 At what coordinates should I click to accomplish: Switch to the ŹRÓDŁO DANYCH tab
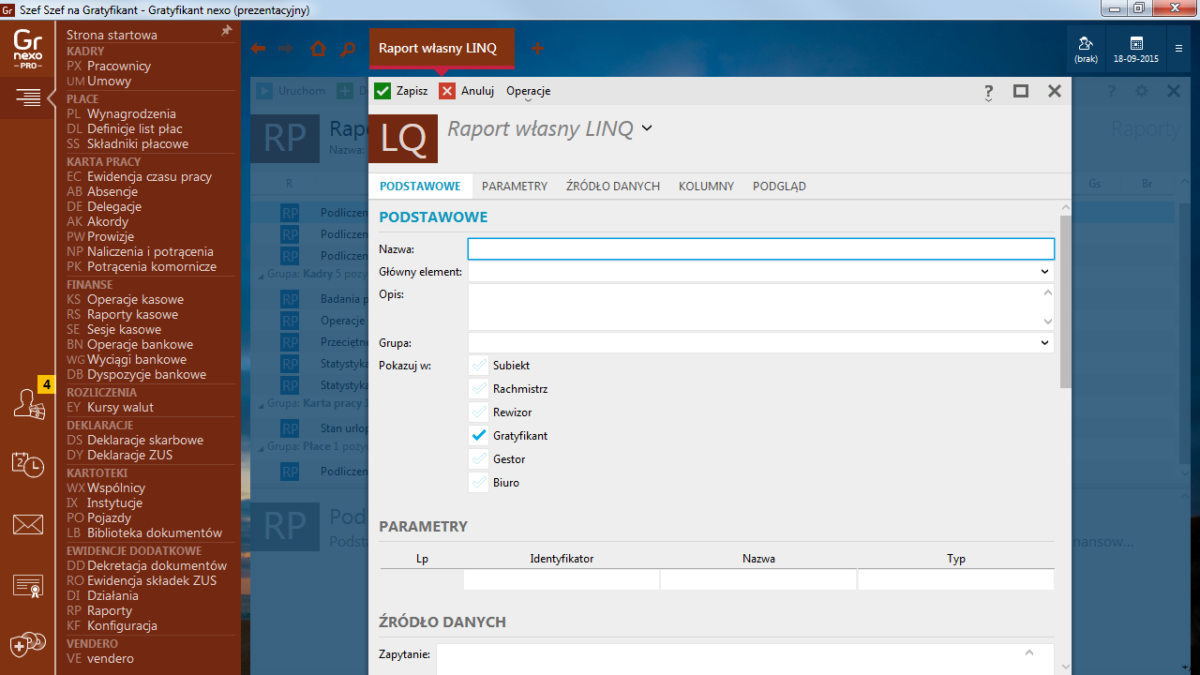tap(612, 187)
